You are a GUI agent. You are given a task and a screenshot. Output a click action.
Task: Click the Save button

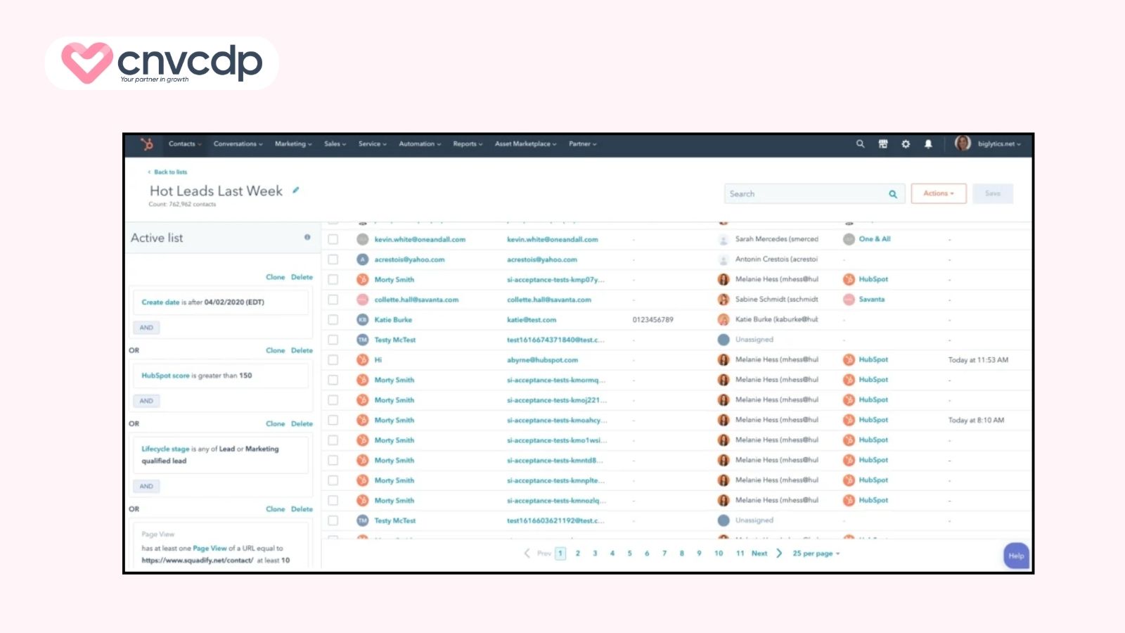pos(993,193)
